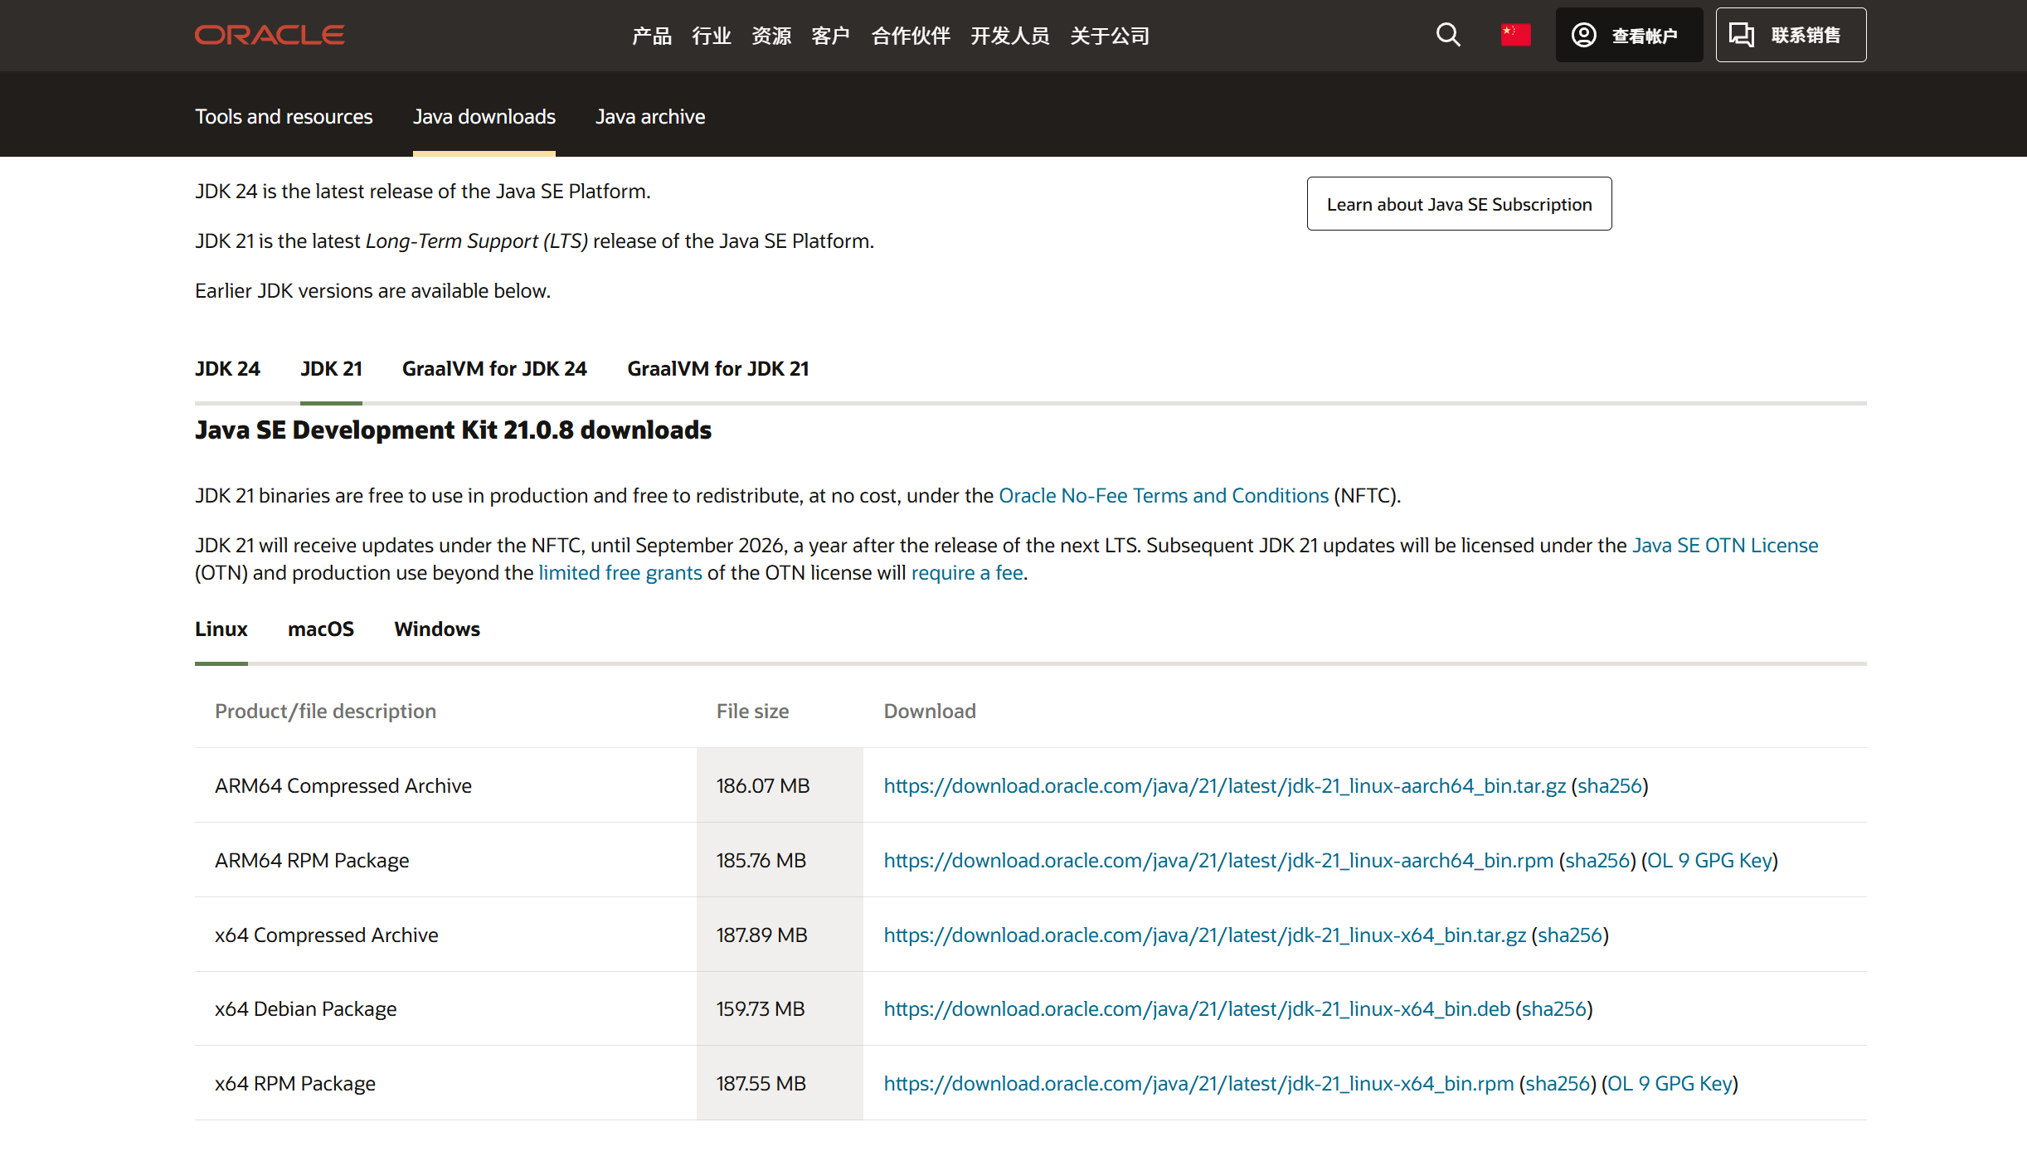The image size is (2027, 1161).
Task: Click the Oracle logo
Action: click(270, 35)
